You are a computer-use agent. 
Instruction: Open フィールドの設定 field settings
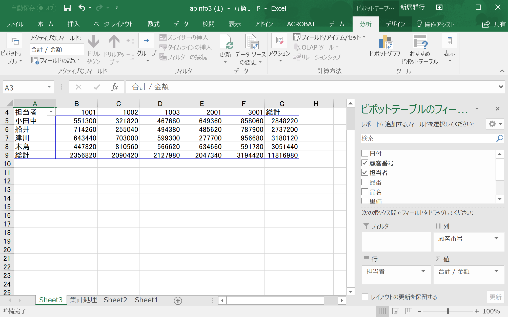click(x=55, y=61)
